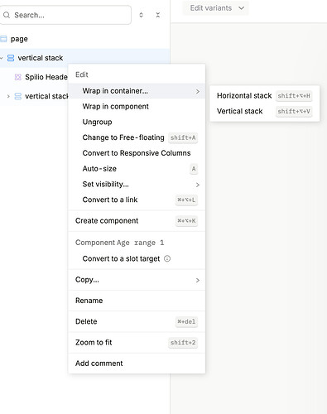Open the Copy submenu arrow

[x=198, y=280]
